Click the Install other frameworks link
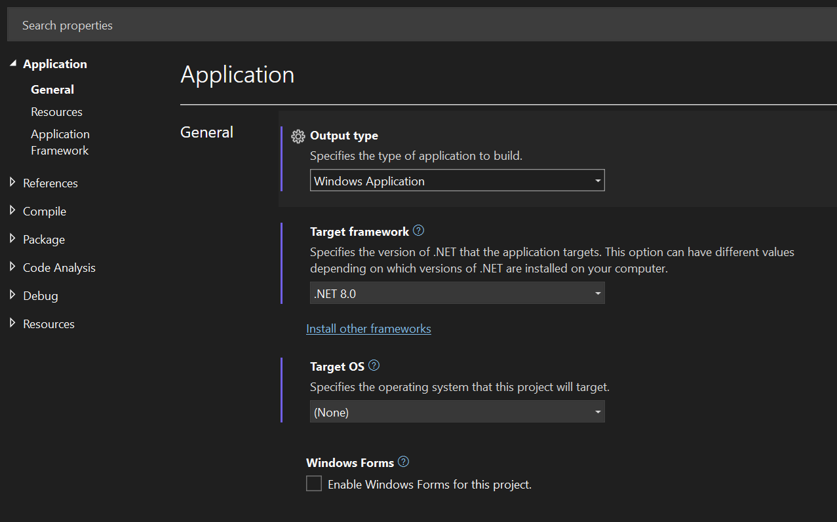Image resolution: width=837 pixels, height=522 pixels. tap(368, 328)
